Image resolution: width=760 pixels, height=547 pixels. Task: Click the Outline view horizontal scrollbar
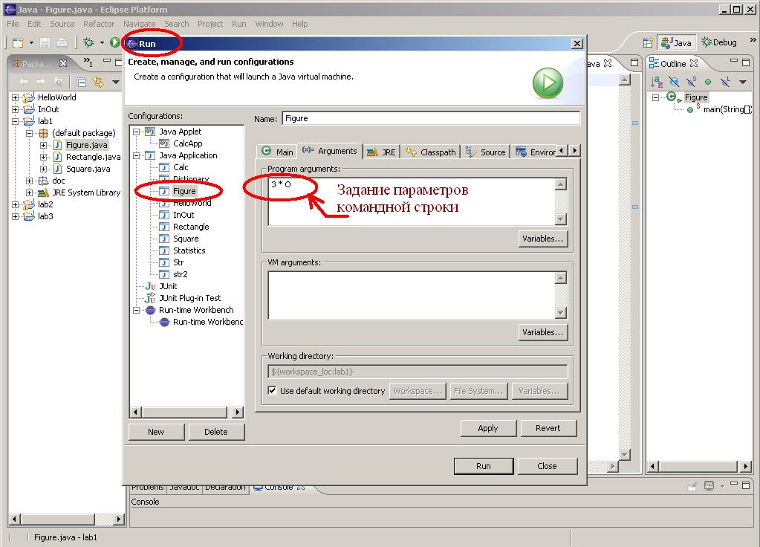[699, 467]
